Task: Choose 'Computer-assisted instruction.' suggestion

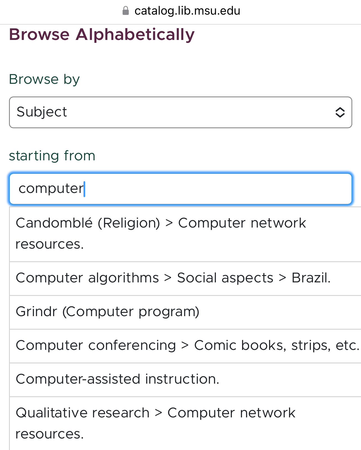Action: [x=117, y=379]
